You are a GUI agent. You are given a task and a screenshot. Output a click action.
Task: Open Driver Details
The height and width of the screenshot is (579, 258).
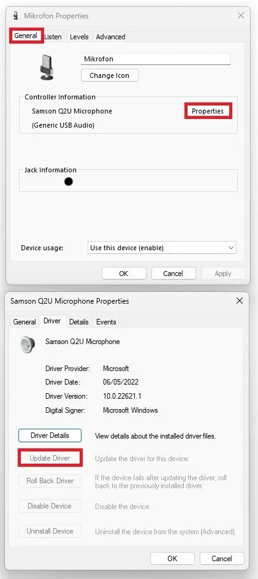point(50,435)
